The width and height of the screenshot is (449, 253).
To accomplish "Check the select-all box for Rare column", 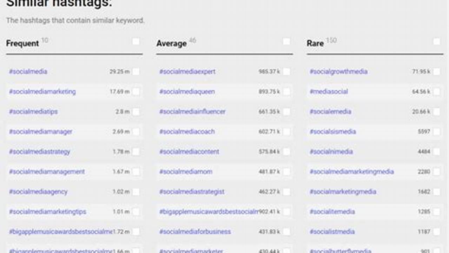I will [x=437, y=41].
